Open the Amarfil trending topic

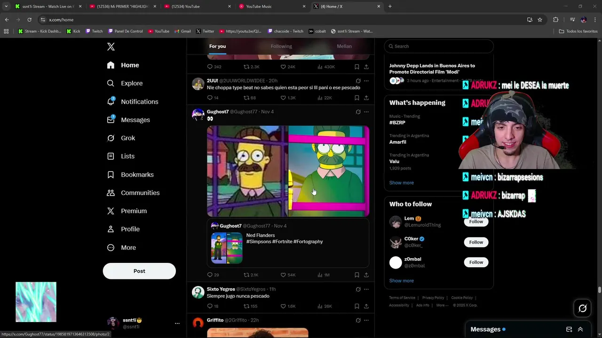pos(397,142)
